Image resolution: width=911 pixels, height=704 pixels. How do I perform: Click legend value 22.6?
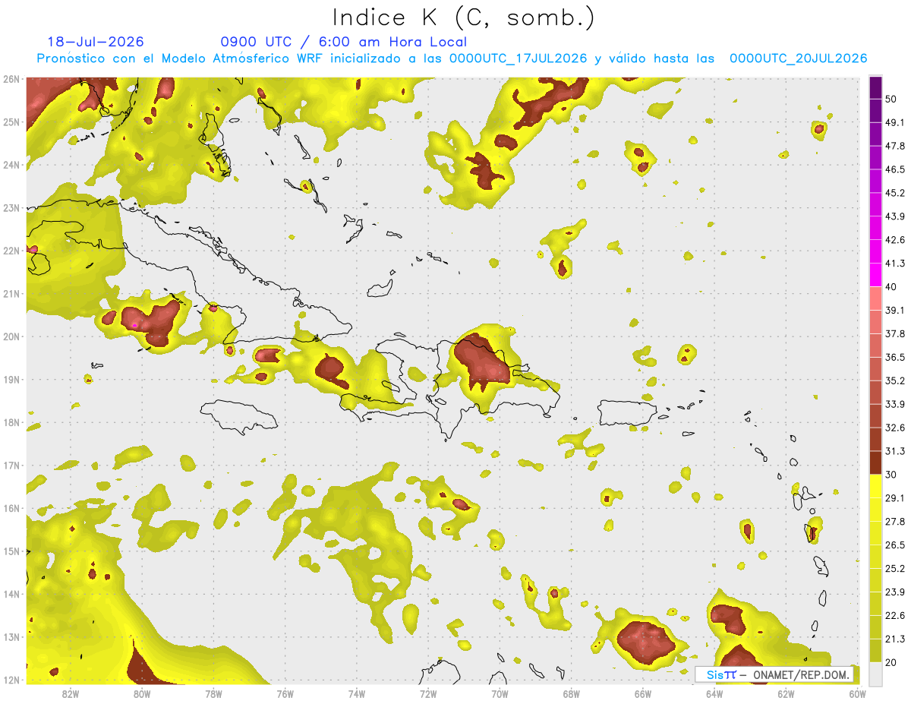(894, 615)
